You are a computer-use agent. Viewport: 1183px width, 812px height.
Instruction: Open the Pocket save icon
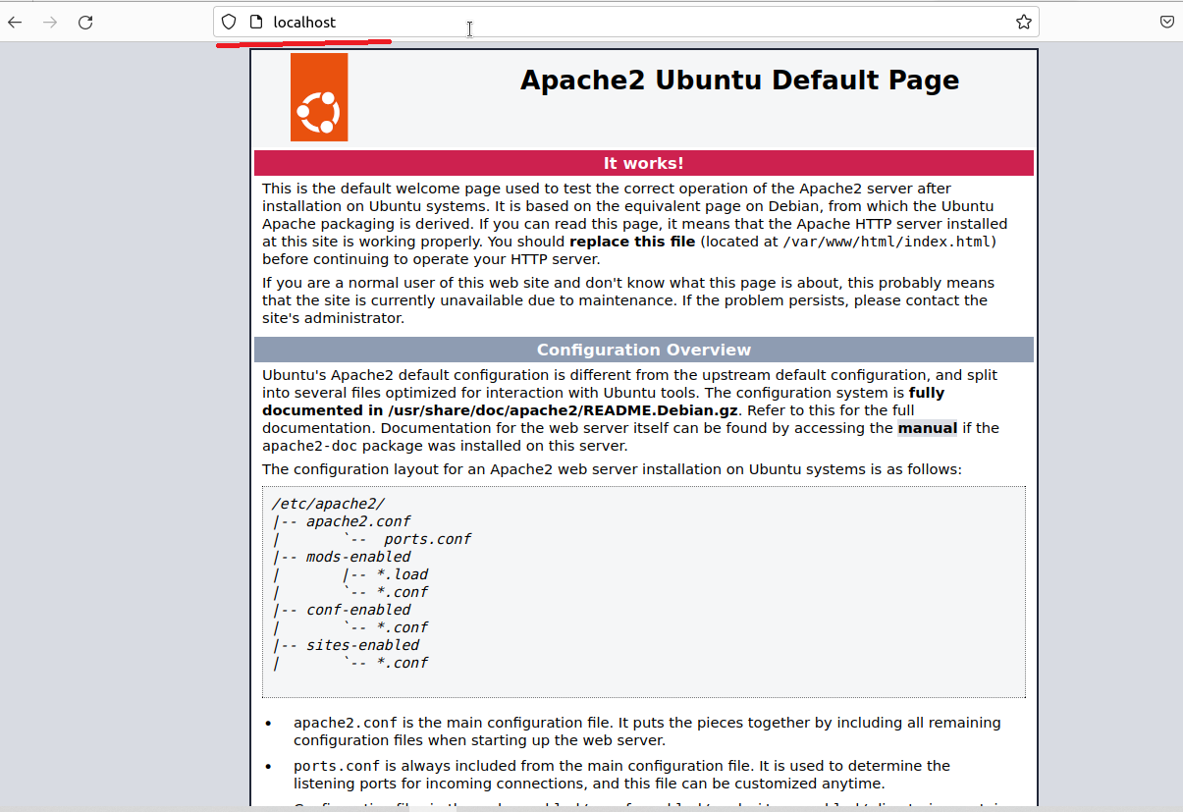[1167, 22]
